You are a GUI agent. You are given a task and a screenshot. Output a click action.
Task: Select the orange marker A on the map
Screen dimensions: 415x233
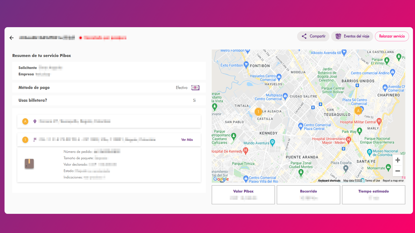coord(358,110)
